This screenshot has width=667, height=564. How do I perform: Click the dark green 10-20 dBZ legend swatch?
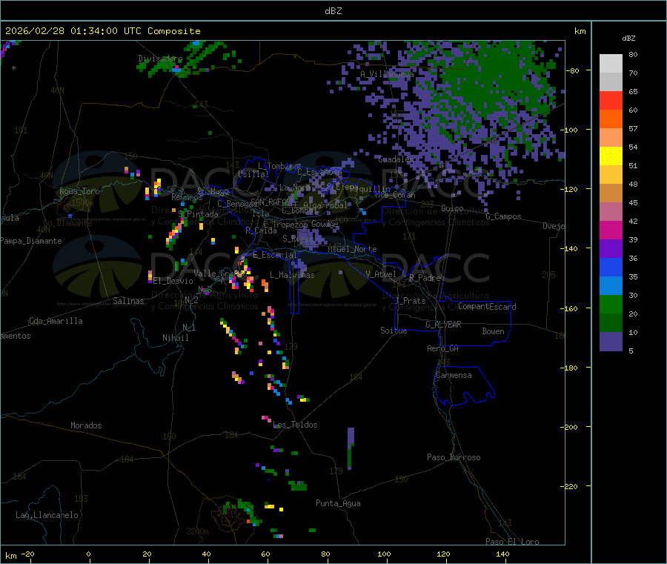(x=611, y=323)
